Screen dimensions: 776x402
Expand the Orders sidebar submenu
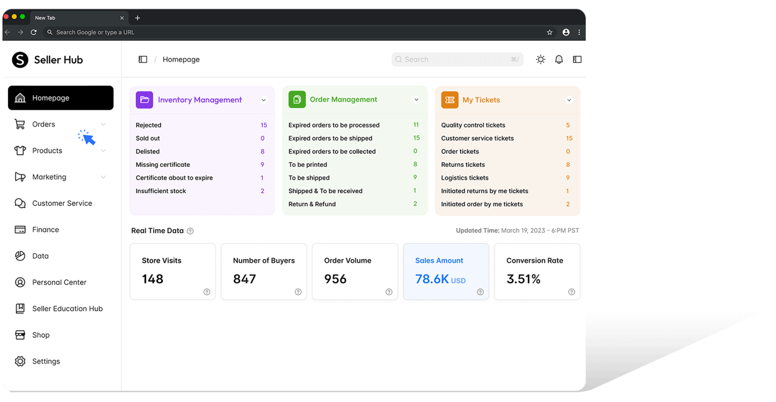(103, 124)
